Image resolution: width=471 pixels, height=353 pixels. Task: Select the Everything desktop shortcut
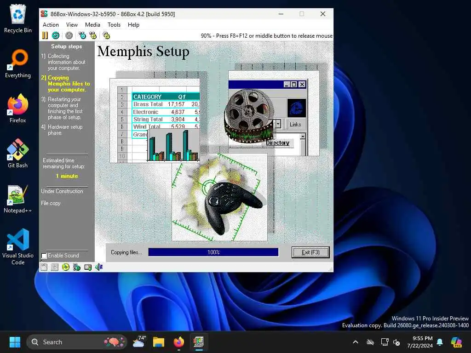coord(18,63)
